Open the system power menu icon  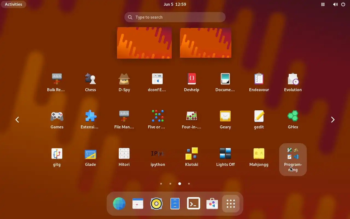point(343,4)
